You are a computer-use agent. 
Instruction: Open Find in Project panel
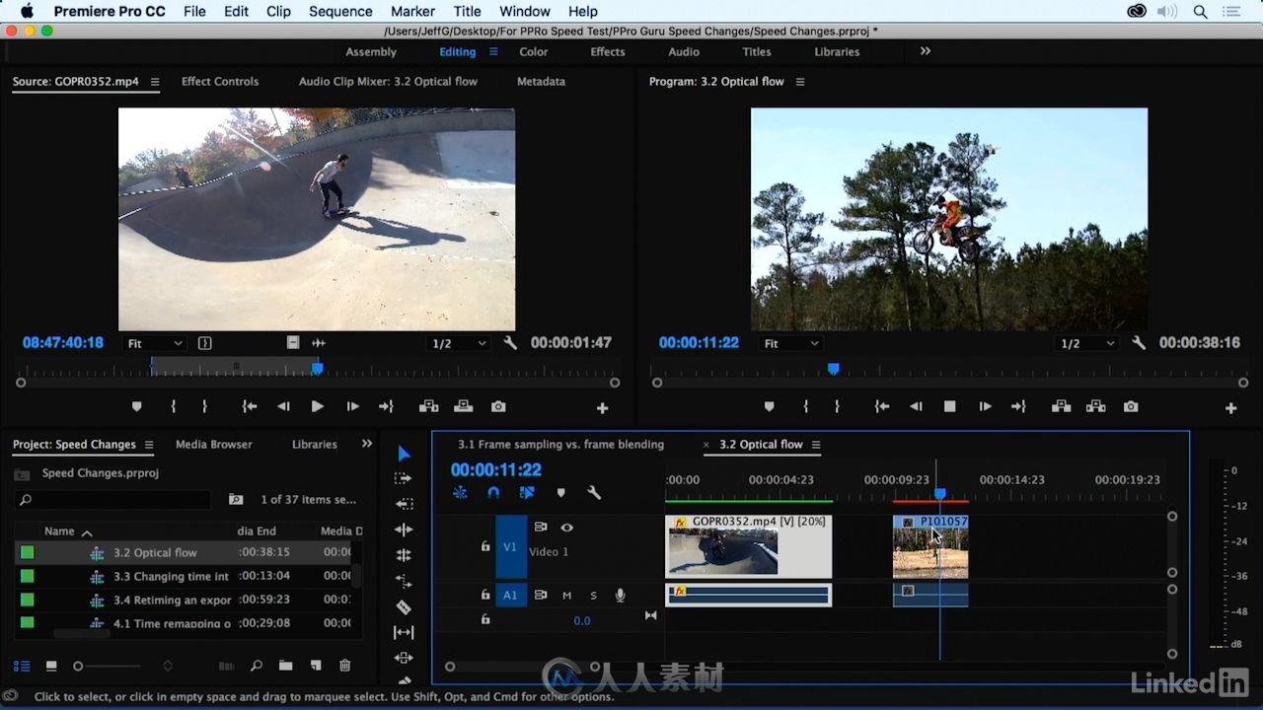pyautogui.click(x=256, y=666)
